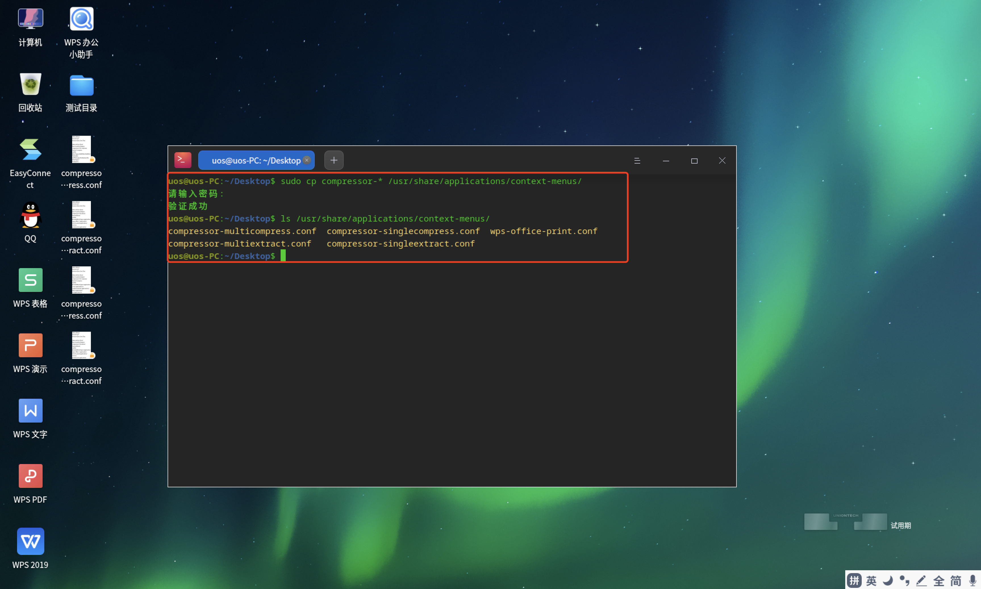Select the WPS PDF icon
The width and height of the screenshot is (981, 589).
[x=30, y=476]
